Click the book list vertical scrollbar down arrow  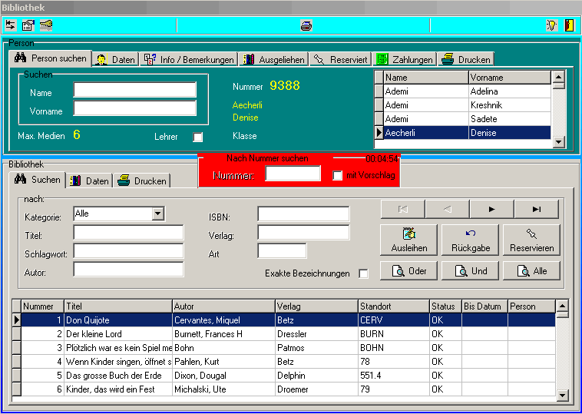pos(563,395)
